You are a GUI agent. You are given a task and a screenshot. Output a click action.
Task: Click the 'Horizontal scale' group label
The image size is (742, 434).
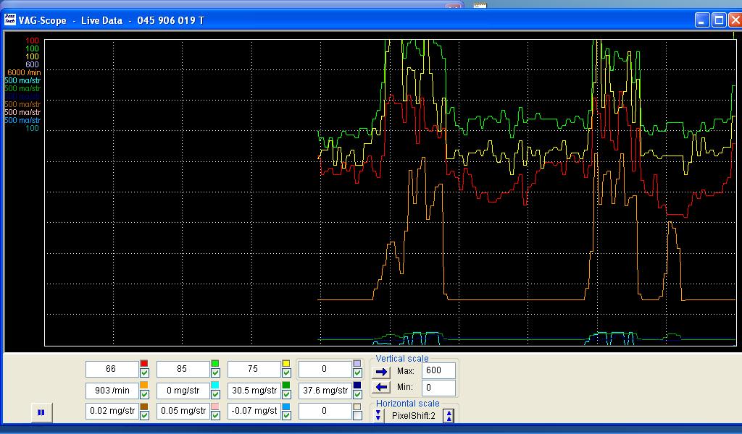pos(407,404)
